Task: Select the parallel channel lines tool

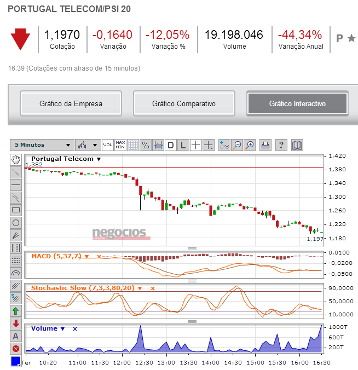Action: [x=16, y=198]
